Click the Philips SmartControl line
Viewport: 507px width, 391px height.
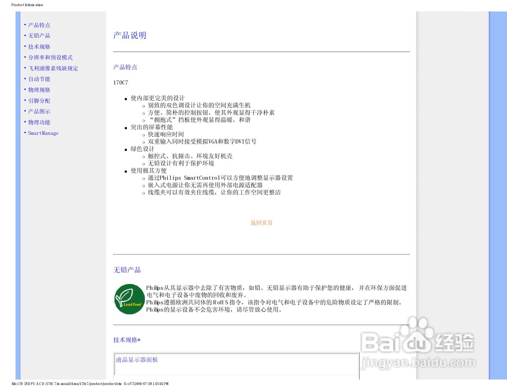click(x=220, y=178)
